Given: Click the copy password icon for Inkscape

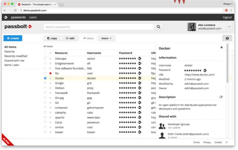Looking at the screenshot, I should click(140, 59).
